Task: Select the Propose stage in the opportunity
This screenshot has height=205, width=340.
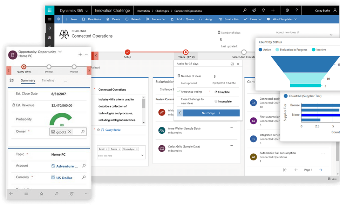Action: 74,67
